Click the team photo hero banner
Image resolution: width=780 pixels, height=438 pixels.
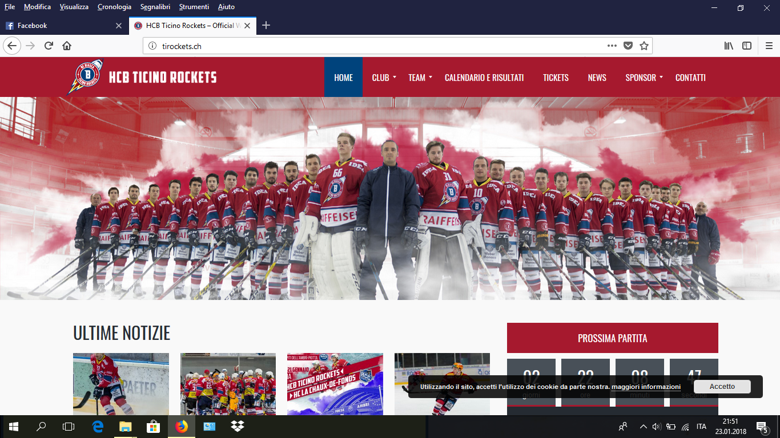(x=390, y=198)
